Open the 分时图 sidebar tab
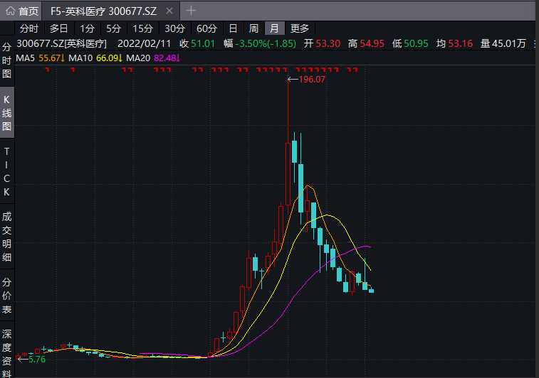Viewport: 539px width, 378px height. 7,60
